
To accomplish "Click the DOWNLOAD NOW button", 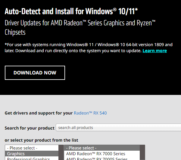I will (35, 73).
